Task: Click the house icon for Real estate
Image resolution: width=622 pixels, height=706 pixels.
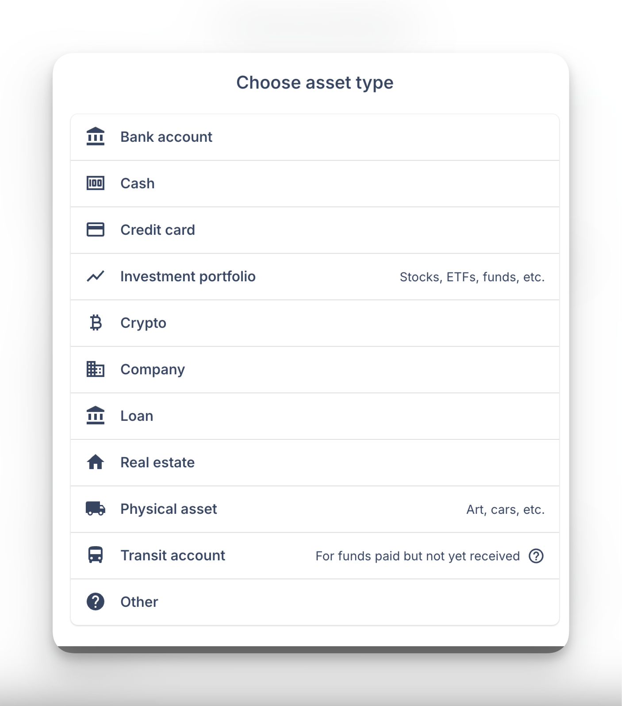Action: [x=96, y=462]
